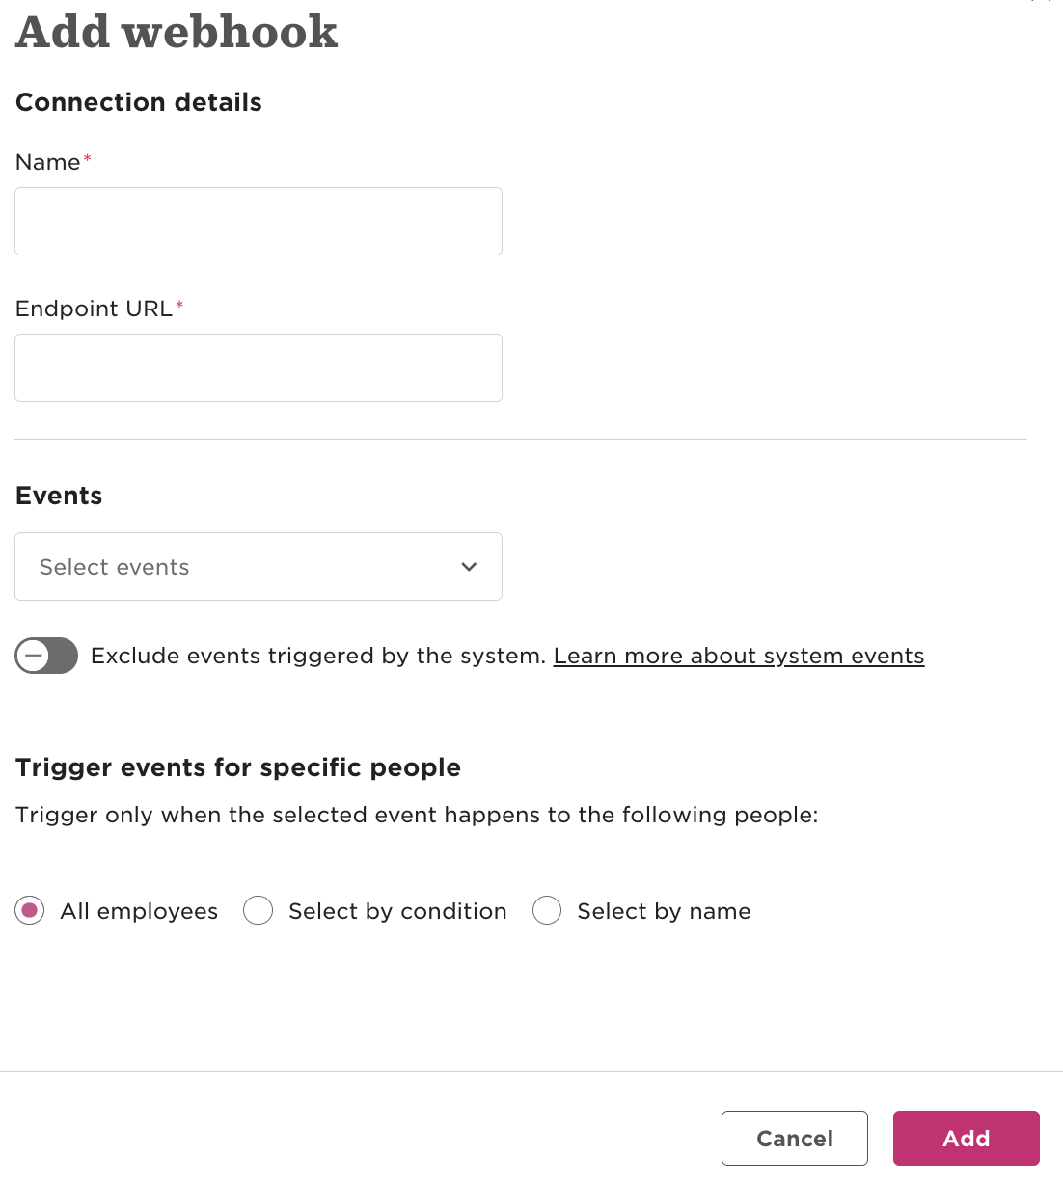1063x1182 pixels.
Task: Click the Name input field
Action: [x=259, y=221]
